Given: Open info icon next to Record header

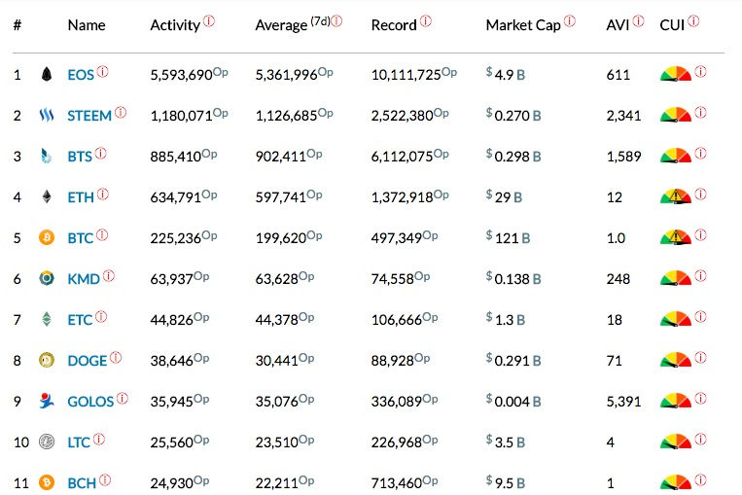Looking at the screenshot, I should point(426,20).
